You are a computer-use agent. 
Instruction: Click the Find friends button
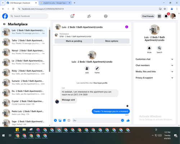pyautogui.click(x=148, y=16)
